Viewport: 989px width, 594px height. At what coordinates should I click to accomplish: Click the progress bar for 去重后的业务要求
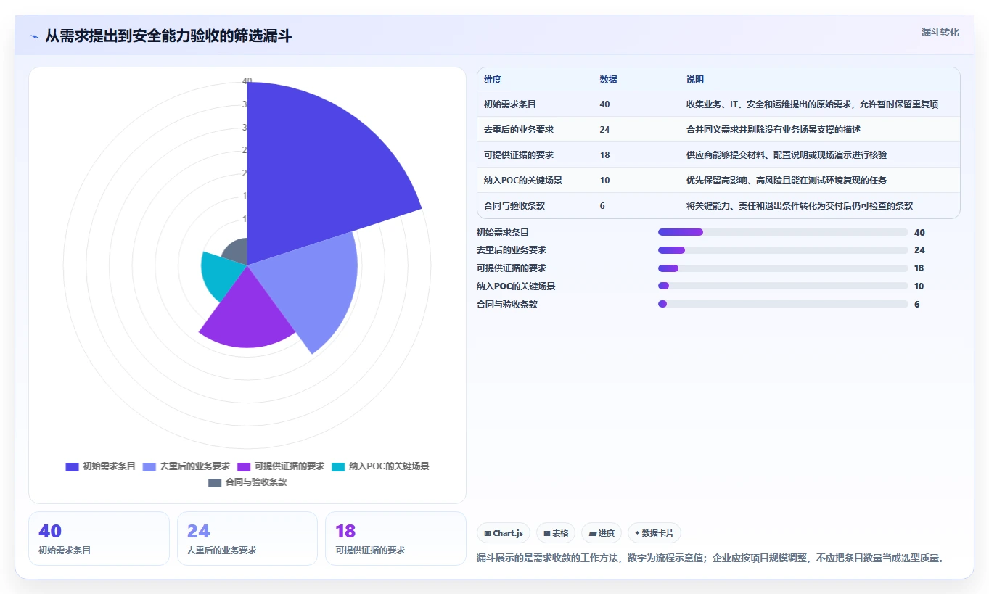(783, 250)
